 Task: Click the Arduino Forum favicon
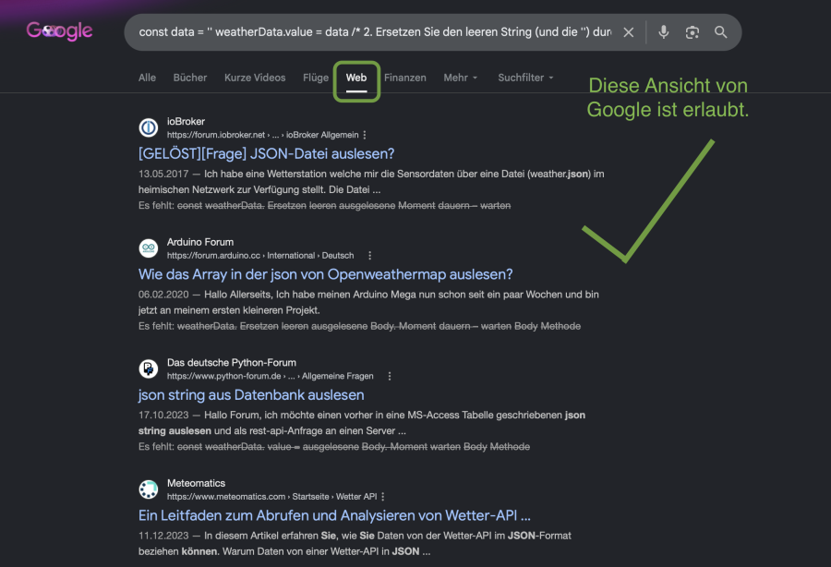click(149, 248)
